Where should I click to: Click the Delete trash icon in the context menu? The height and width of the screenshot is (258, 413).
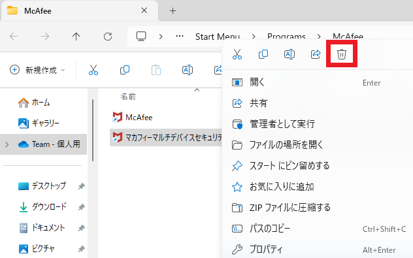click(x=342, y=54)
